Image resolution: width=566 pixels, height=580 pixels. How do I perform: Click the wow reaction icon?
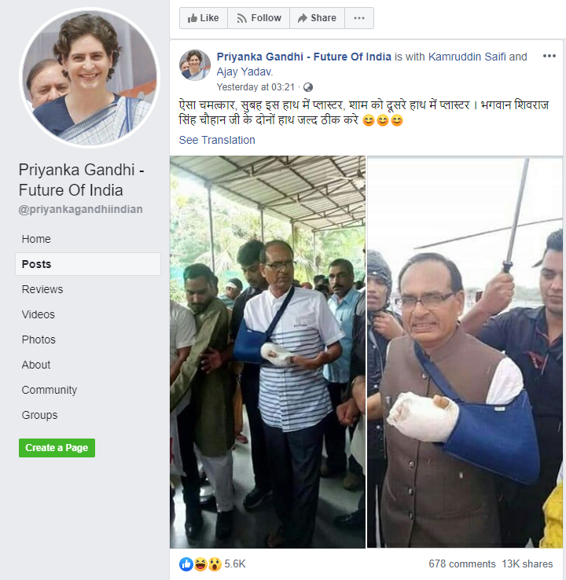(213, 563)
